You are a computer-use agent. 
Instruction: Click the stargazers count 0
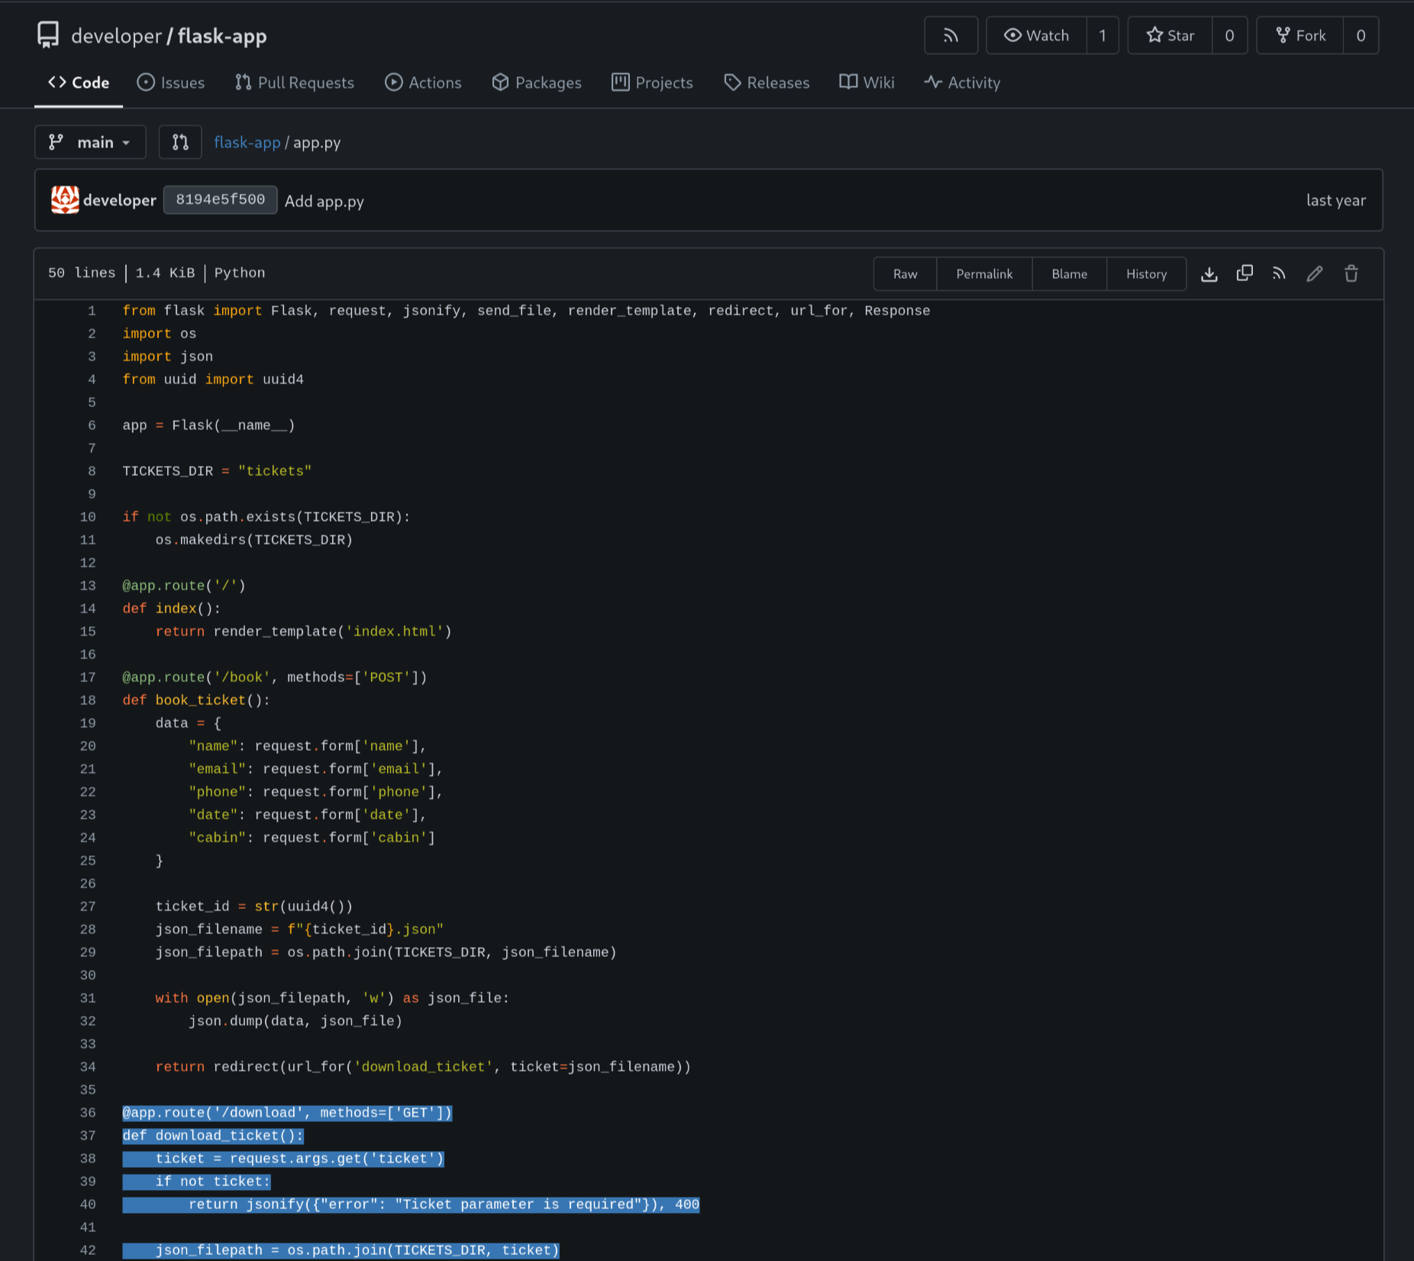pos(1229,35)
